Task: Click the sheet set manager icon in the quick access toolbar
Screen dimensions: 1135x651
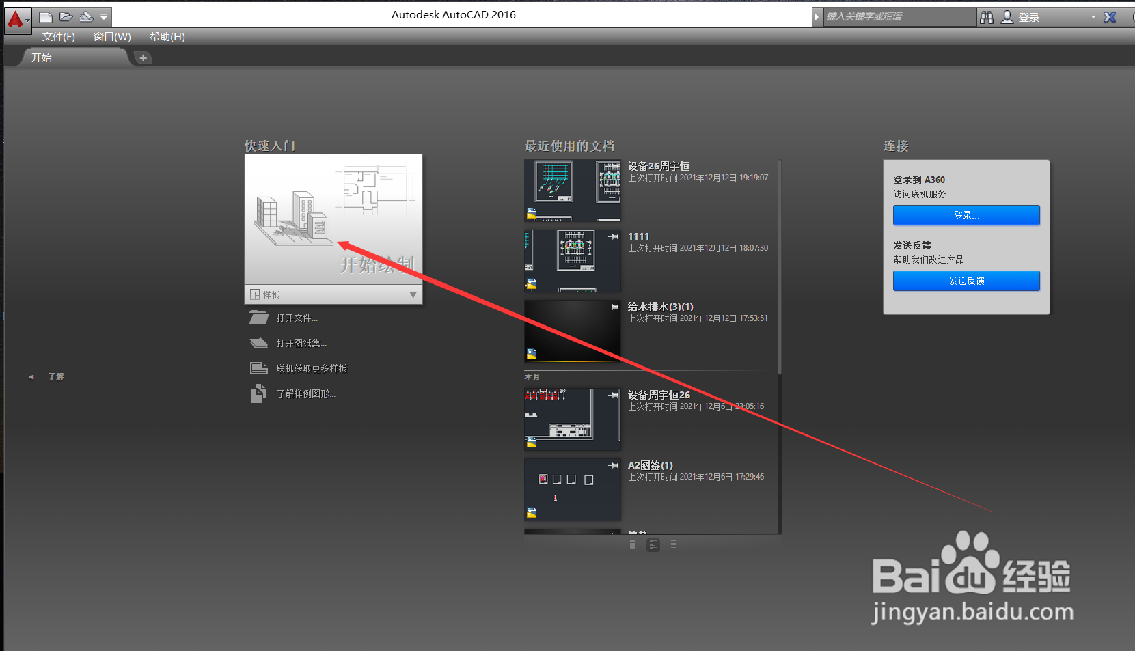Action: pos(86,16)
